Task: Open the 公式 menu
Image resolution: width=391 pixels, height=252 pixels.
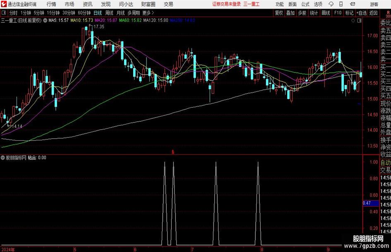Action: click(x=305, y=4)
